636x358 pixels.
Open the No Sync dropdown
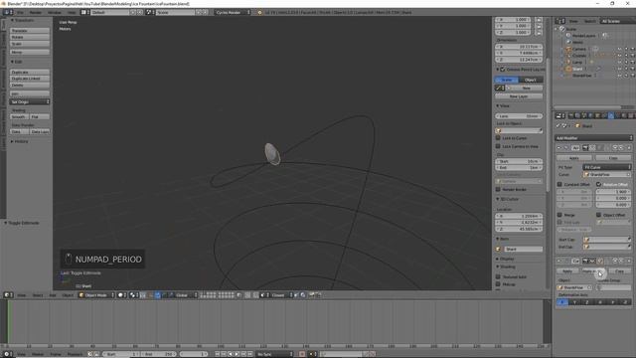[274, 354]
